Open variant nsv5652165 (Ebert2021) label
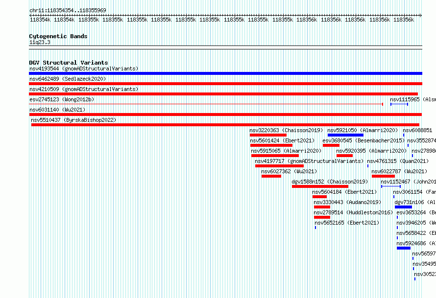The image size is (436, 298). point(347,223)
